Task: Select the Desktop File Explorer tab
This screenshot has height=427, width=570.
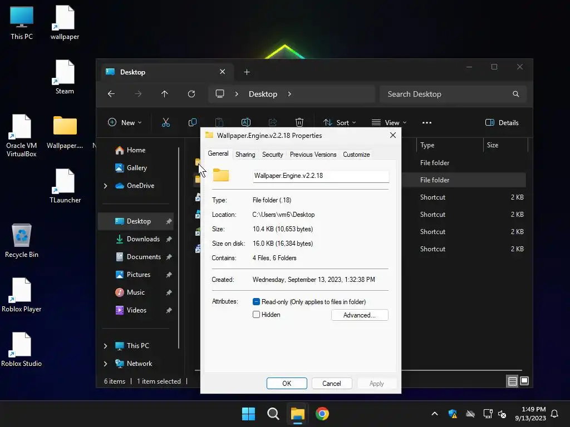Action: click(166, 72)
